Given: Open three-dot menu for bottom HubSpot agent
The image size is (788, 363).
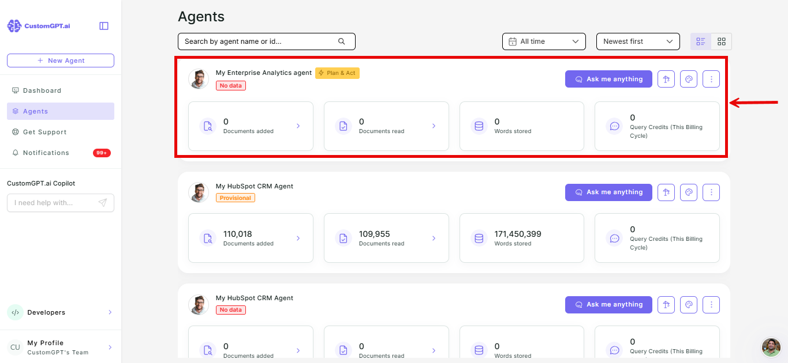Looking at the screenshot, I should 711,304.
